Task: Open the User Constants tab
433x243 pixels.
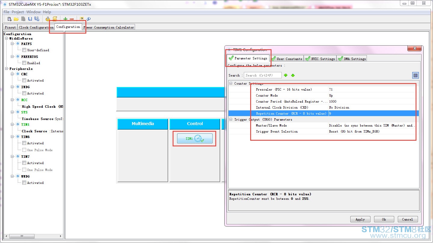Action: (x=287, y=59)
